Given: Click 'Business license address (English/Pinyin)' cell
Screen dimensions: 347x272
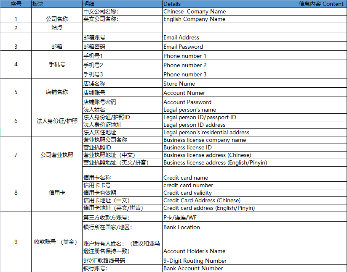Looking at the screenshot, I should (x=230, y=162).
